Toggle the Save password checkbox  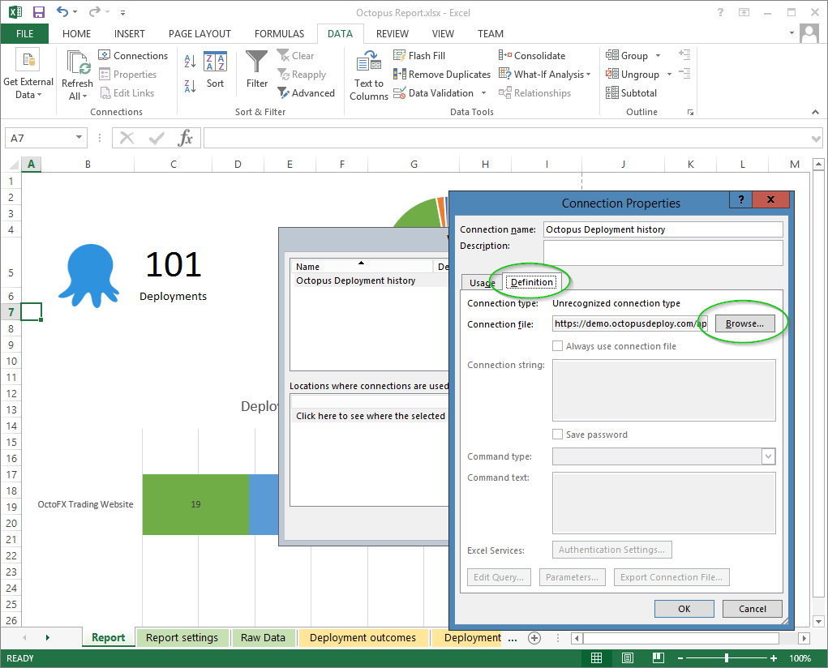pos(557,435)
